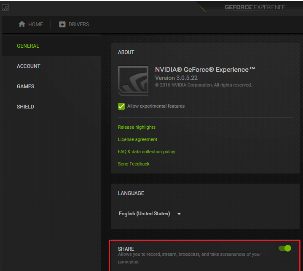The image size is (303, 271).
Task: Go to the Shield settings tab
Action: click(25, 107)
